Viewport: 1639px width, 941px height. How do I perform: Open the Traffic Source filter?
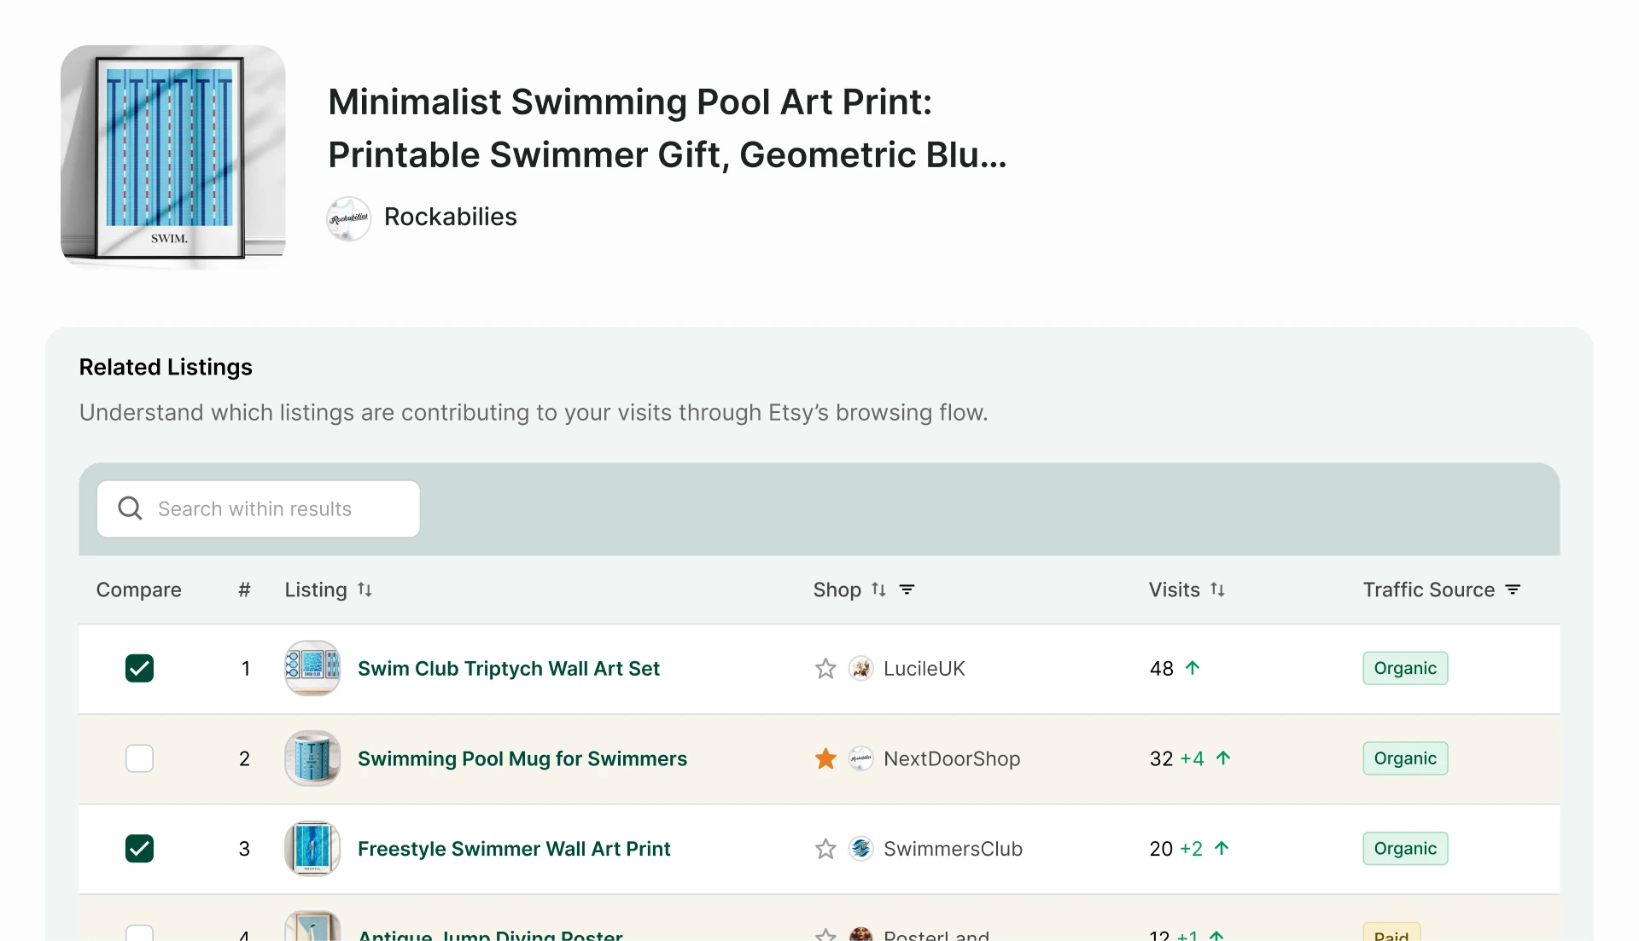pos(1513,590)
